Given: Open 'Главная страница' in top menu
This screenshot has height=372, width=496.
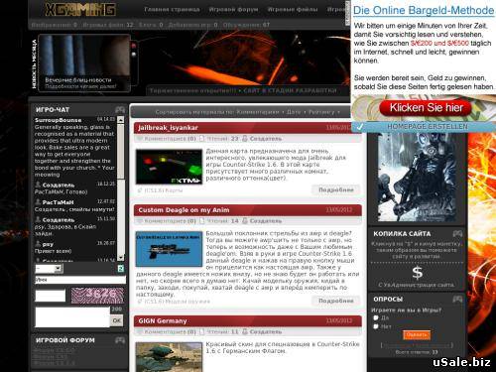Looking at the screenshot, I should [x=172, y=9].
